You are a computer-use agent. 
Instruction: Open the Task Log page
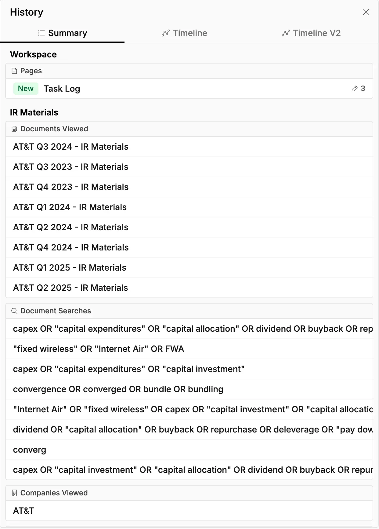62,89
